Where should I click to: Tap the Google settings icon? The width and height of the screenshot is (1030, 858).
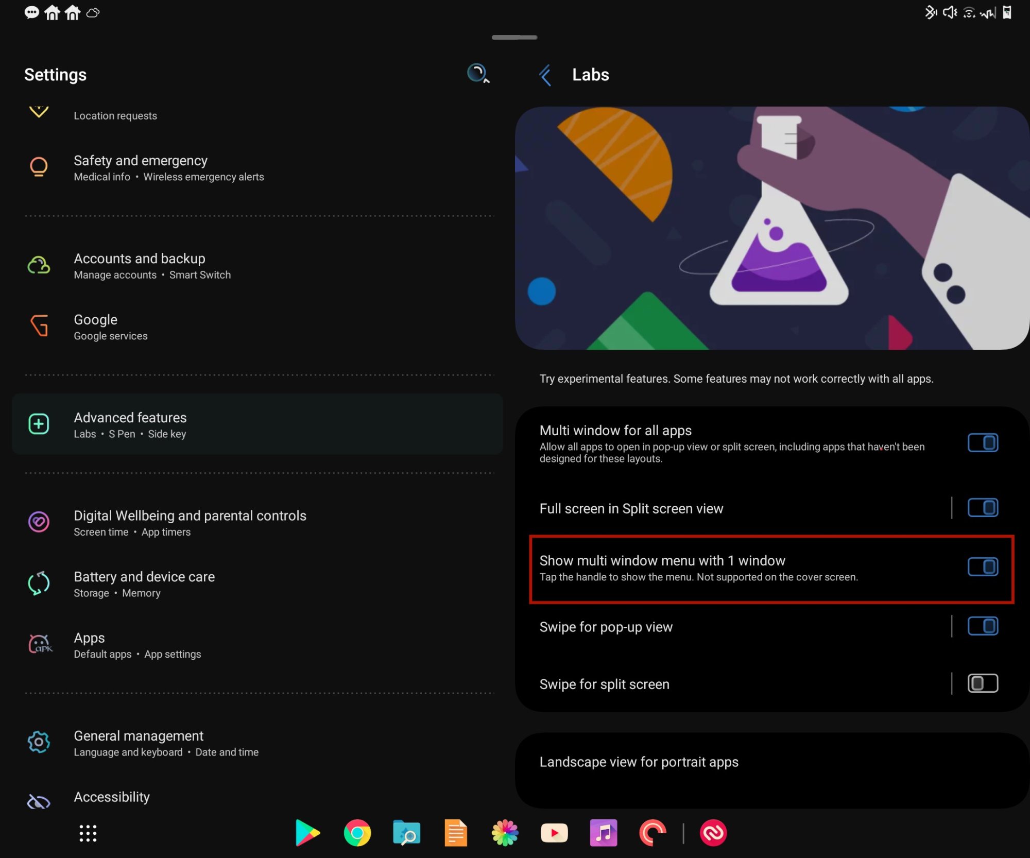pos(39,325)
